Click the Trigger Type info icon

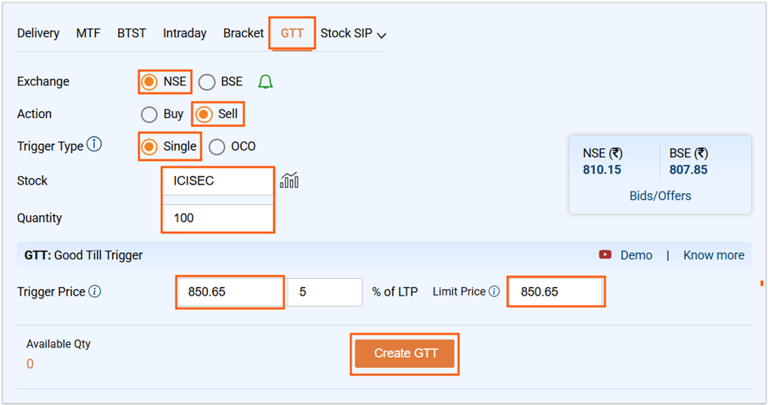(x=94, y=145)
